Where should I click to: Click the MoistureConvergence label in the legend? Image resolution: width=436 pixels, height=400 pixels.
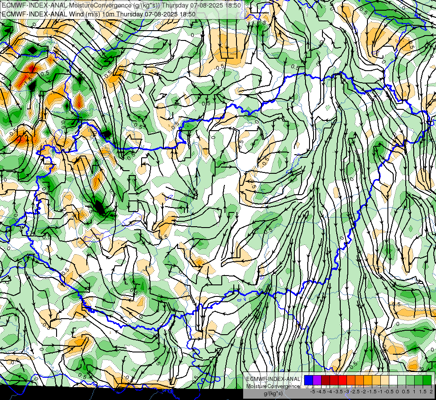point(273,386)
